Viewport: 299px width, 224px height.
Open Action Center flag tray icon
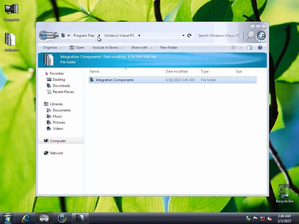(255, 218)
